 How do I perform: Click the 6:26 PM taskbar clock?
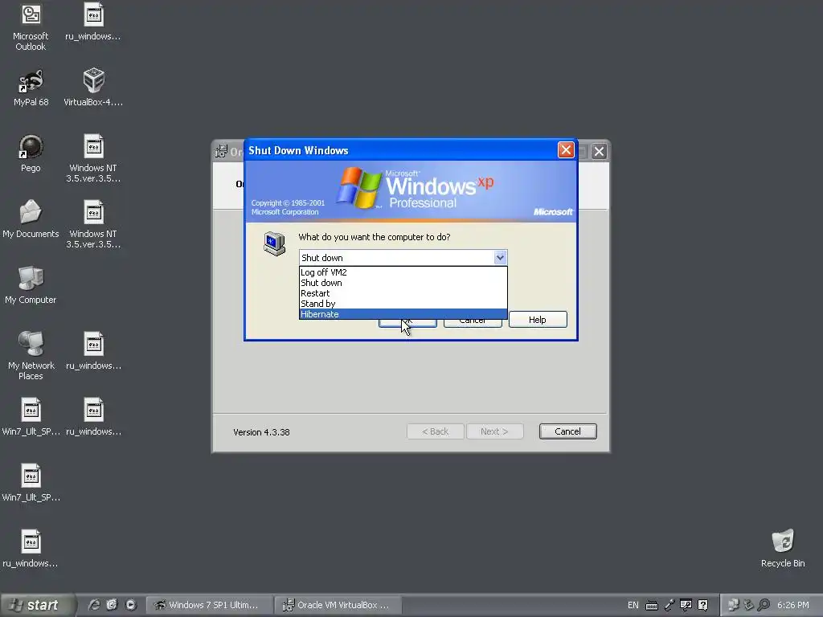(792, 605)
